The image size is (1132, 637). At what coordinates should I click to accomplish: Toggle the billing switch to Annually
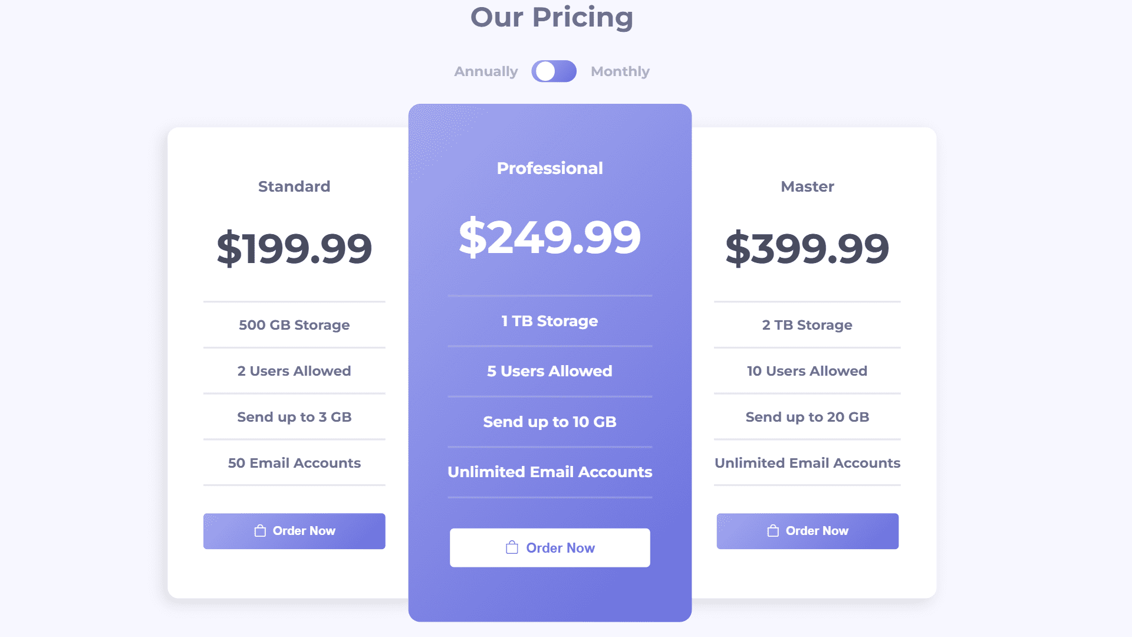(x=553, y=71)
